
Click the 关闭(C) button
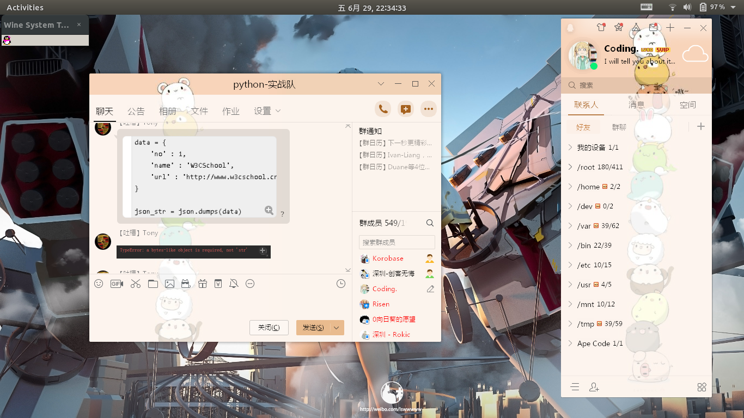(269, 328)
